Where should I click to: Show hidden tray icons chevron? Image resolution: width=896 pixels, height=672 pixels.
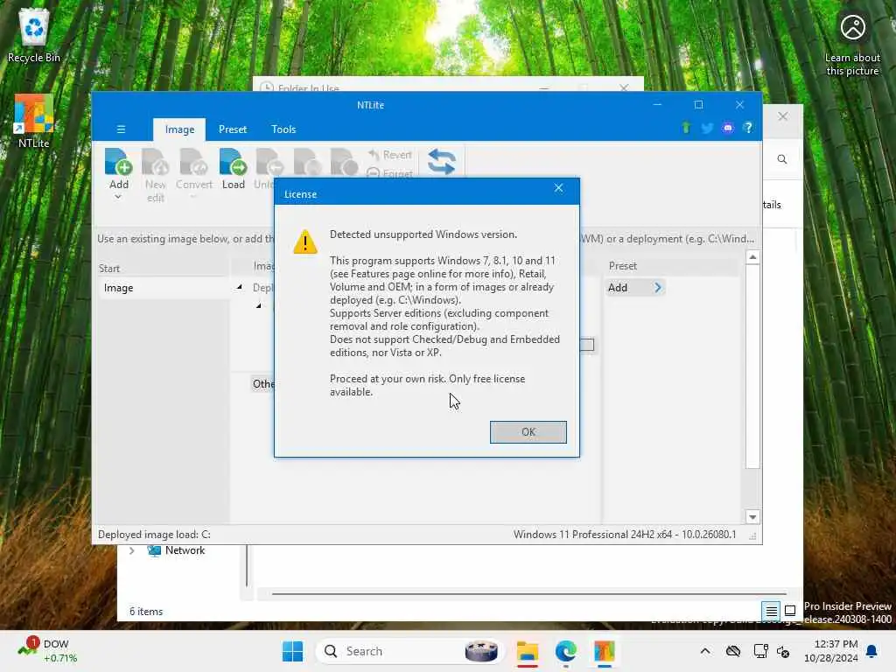click(x=705, y=651)
